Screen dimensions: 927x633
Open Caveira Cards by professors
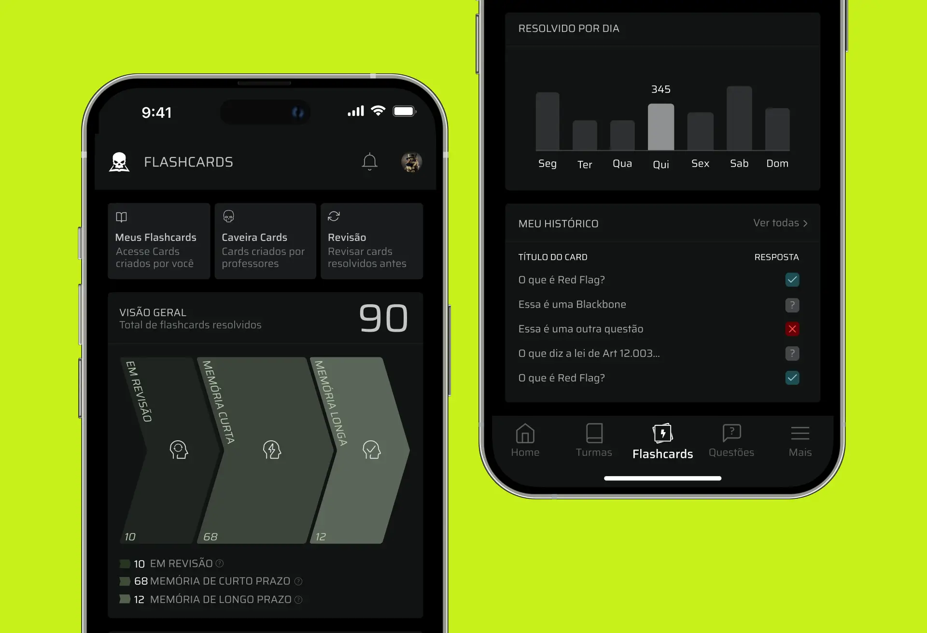(264, 239)
